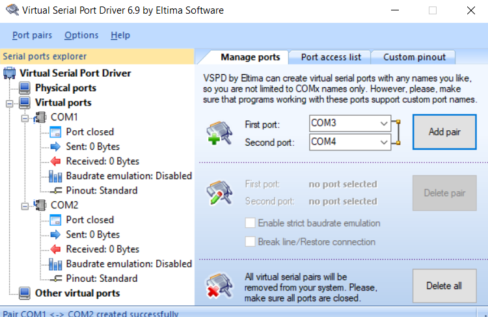
Task: Click the Serial ports explorer panel header
Action: click(97, 57)
